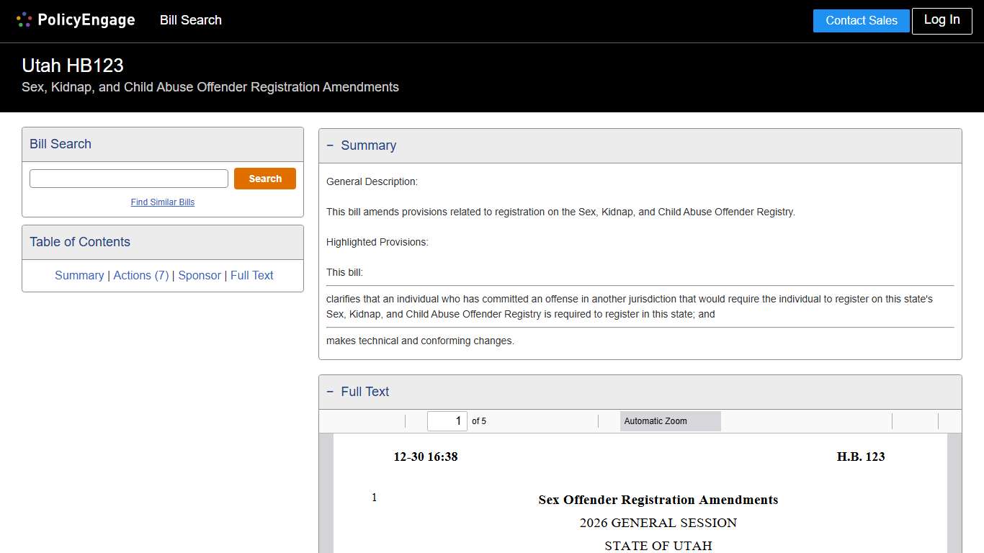Toggle the Full Text section header bar

pyautogui.click(x=640, y=392)
